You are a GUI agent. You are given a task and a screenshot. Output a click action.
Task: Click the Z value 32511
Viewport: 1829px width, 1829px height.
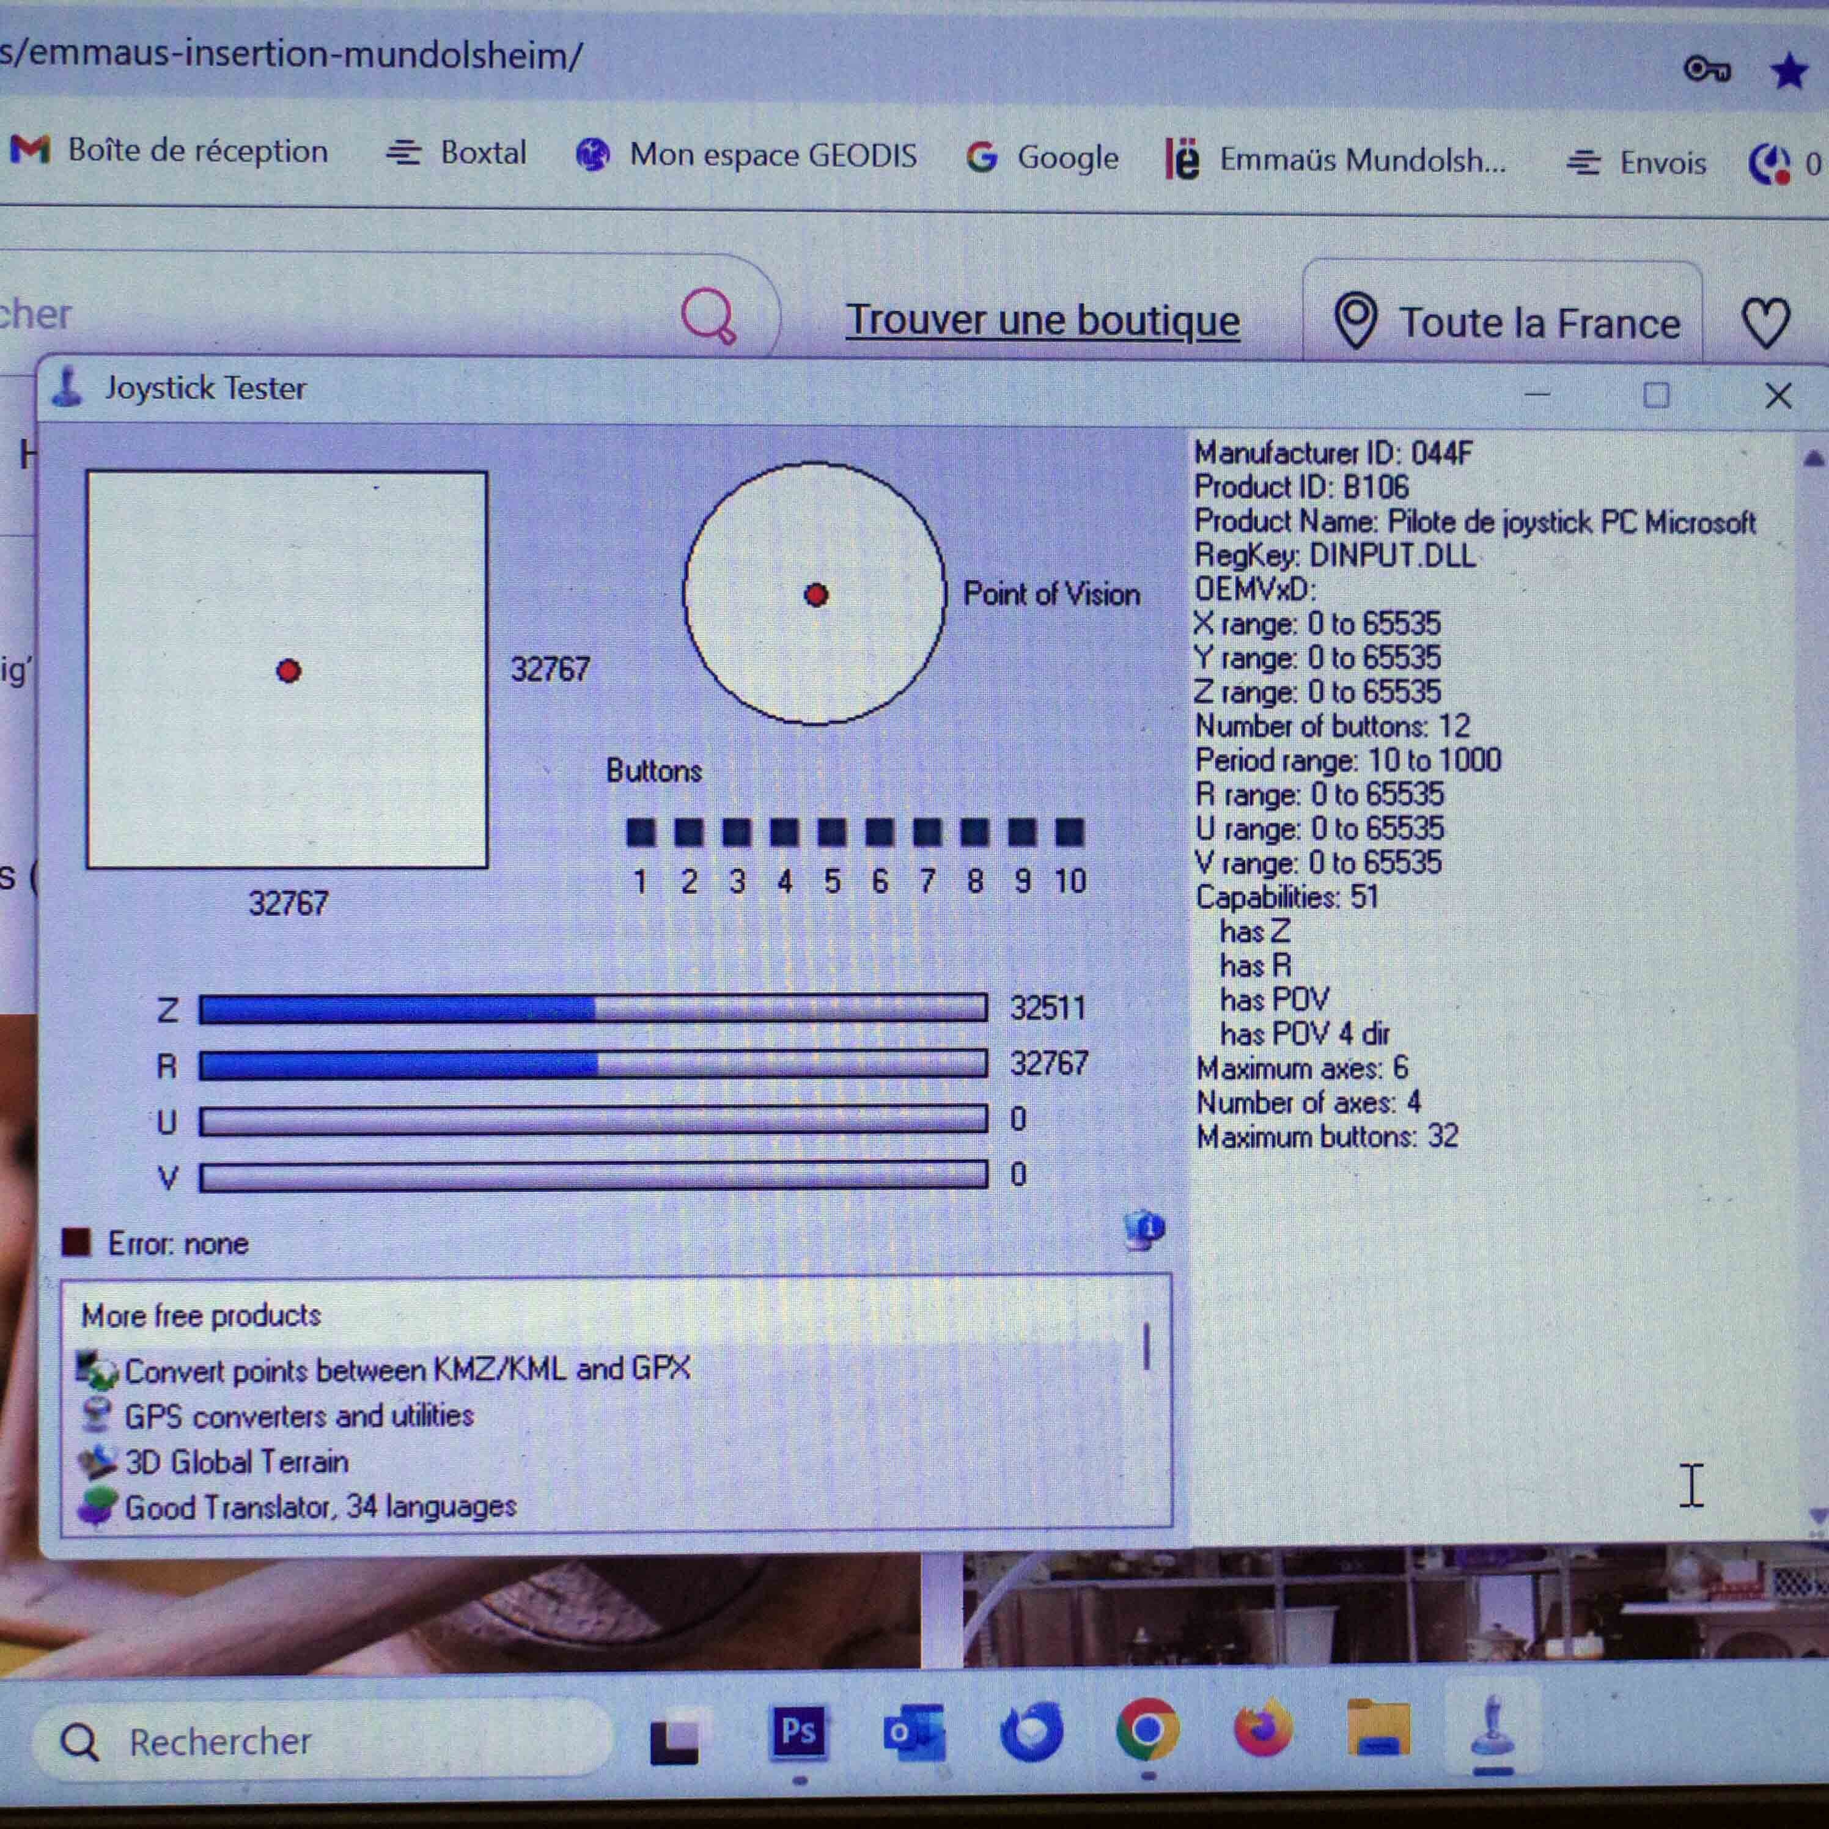[x=1048, y=1007]
